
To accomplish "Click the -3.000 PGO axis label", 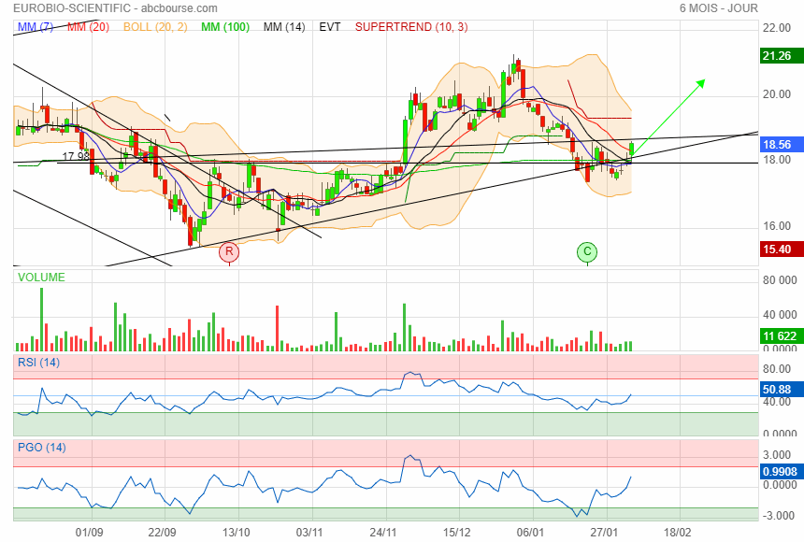I will click(x=777, y=516).
